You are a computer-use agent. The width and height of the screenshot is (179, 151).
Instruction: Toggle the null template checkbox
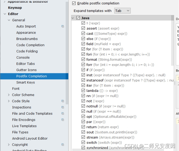[83, 111]
